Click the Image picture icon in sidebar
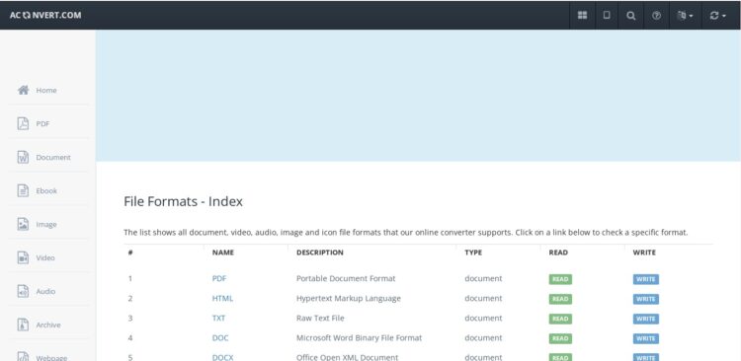Screen dimensions: 741x361 (23, 224)
